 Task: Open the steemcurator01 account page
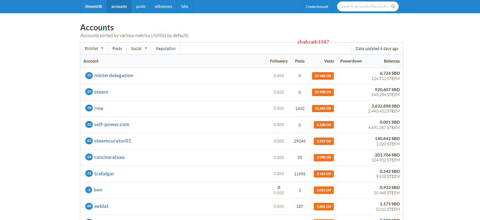pos(113,141)
